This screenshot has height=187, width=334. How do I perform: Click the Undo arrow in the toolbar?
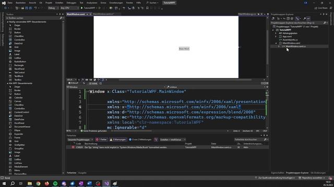click(36, 8)
